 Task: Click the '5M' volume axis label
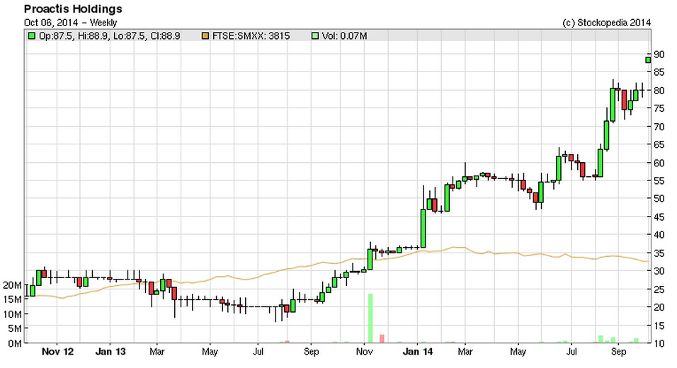(15, 329)
